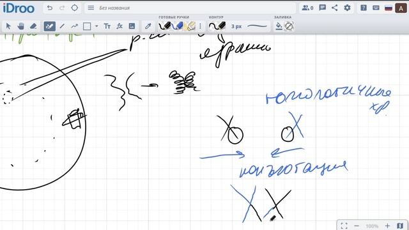Expand the shapes dropdown arrow

click(96, 26)
